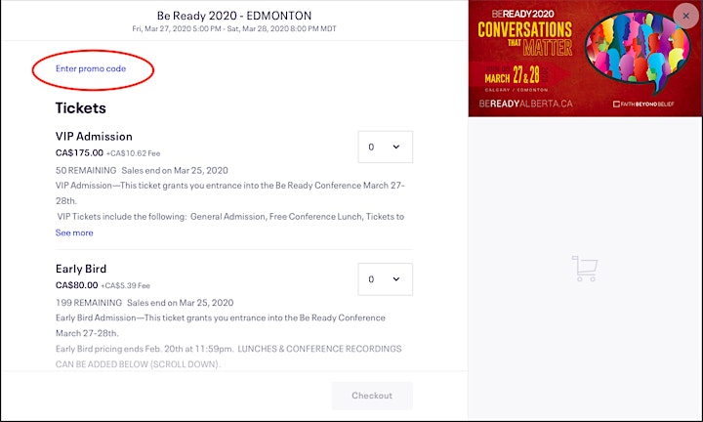Open the Early Bird quantity dropdown
The height and width of the screenshot is (422, 703).
[385, 279]
